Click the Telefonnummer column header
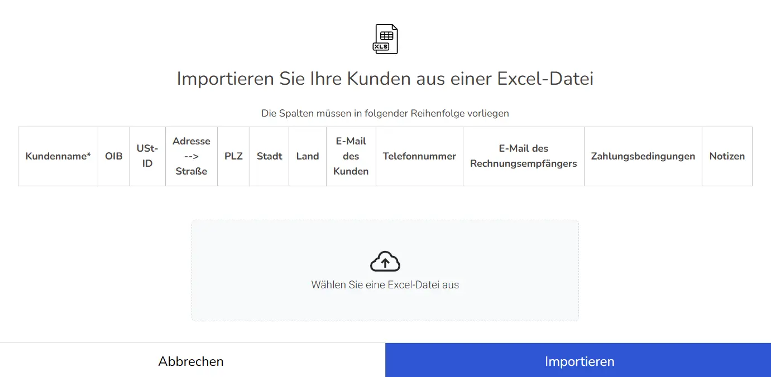771x377 pixels. (419, 156)
